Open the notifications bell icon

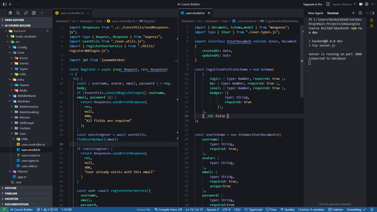[372, 209]
